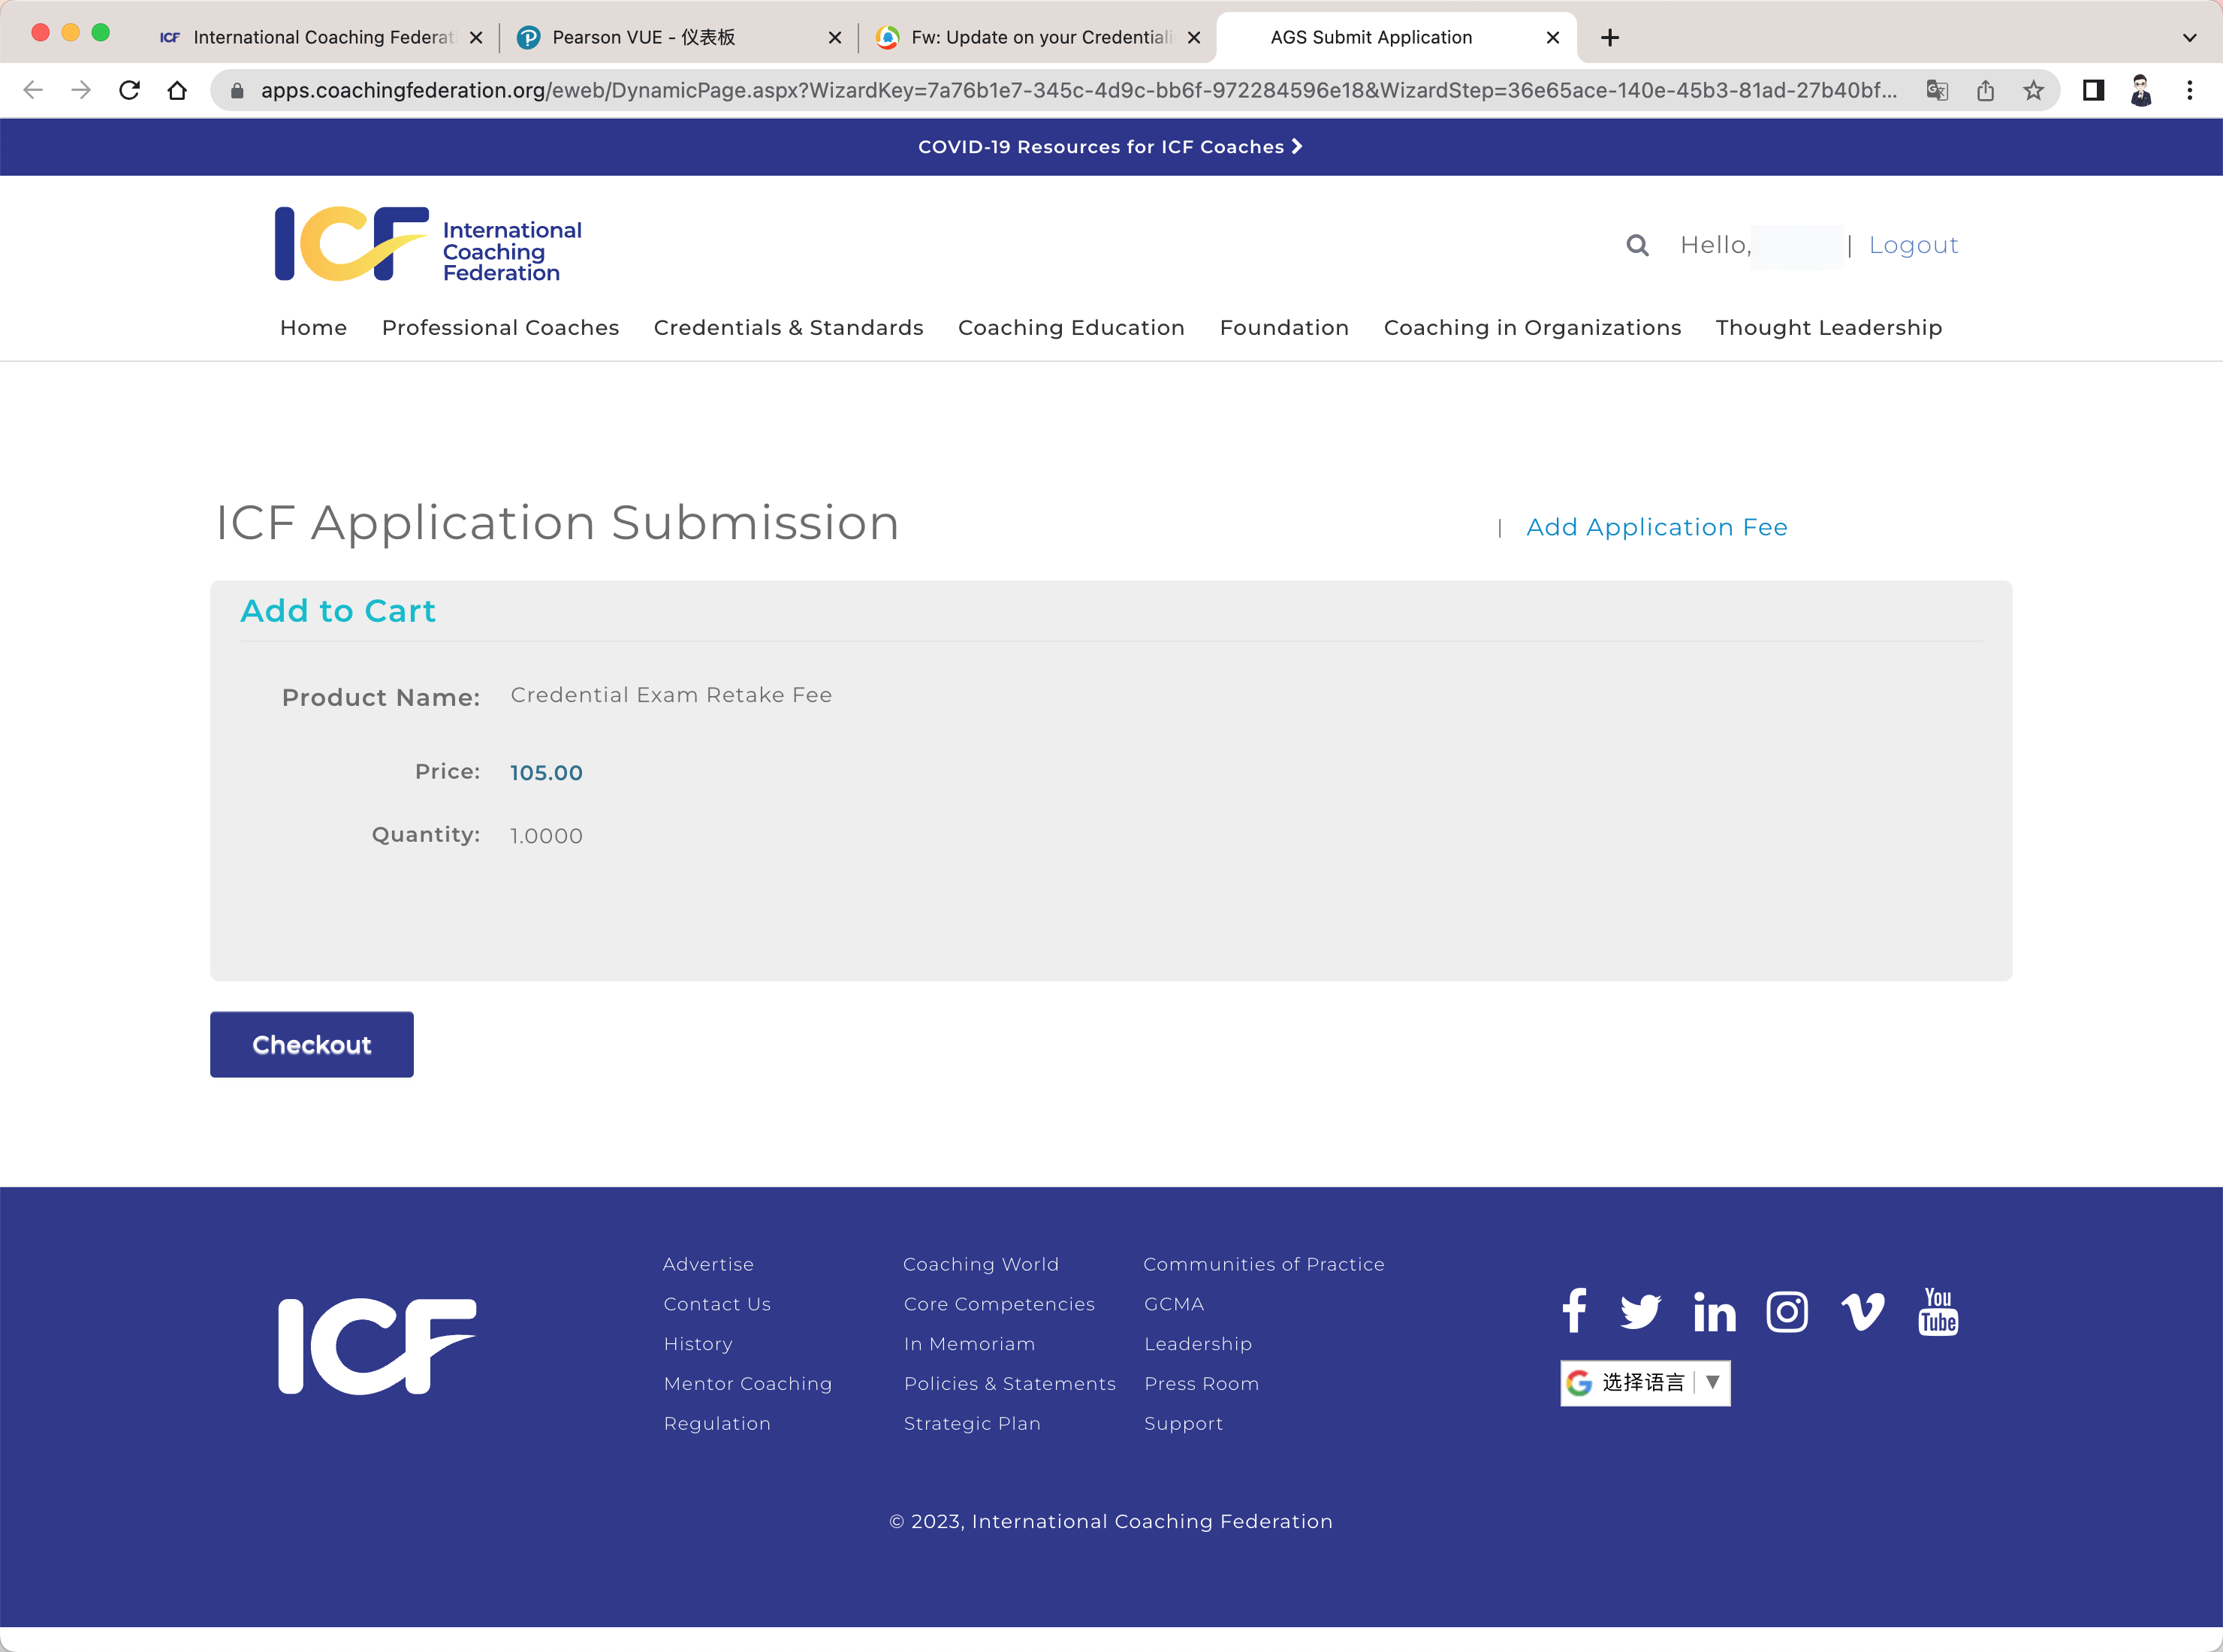Click Add Application Fee link
Screen dimensions: 2223x1652
tap(1656, 527)
